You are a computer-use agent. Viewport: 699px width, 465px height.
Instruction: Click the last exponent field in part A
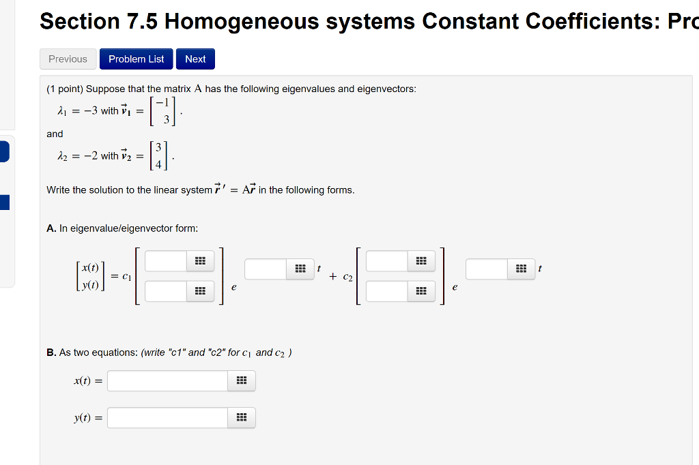click(x=488, y=269)
